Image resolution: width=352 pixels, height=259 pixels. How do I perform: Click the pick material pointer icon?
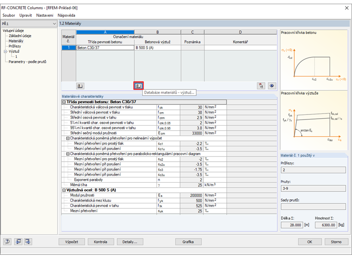pos(261,86)
